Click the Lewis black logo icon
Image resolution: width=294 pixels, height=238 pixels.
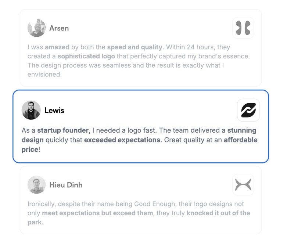(x=248, y=110)
